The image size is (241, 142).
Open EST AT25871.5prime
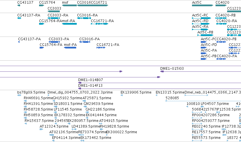(84, 101)
